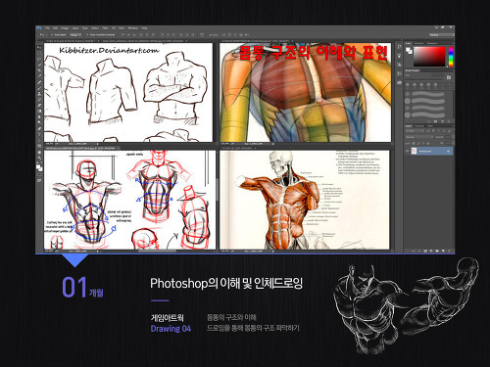
Task: Open the layer blending mode dropdown
Action: (x=419, y=137)
